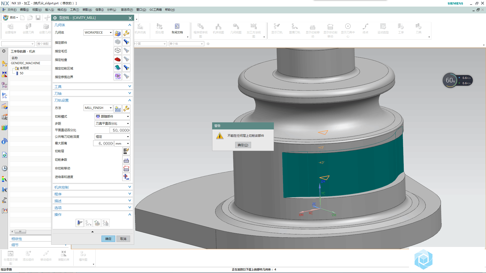Select GENERIC_MACHINE in the navigator
This screenshot has width=486, height=273.
point(26,63)
